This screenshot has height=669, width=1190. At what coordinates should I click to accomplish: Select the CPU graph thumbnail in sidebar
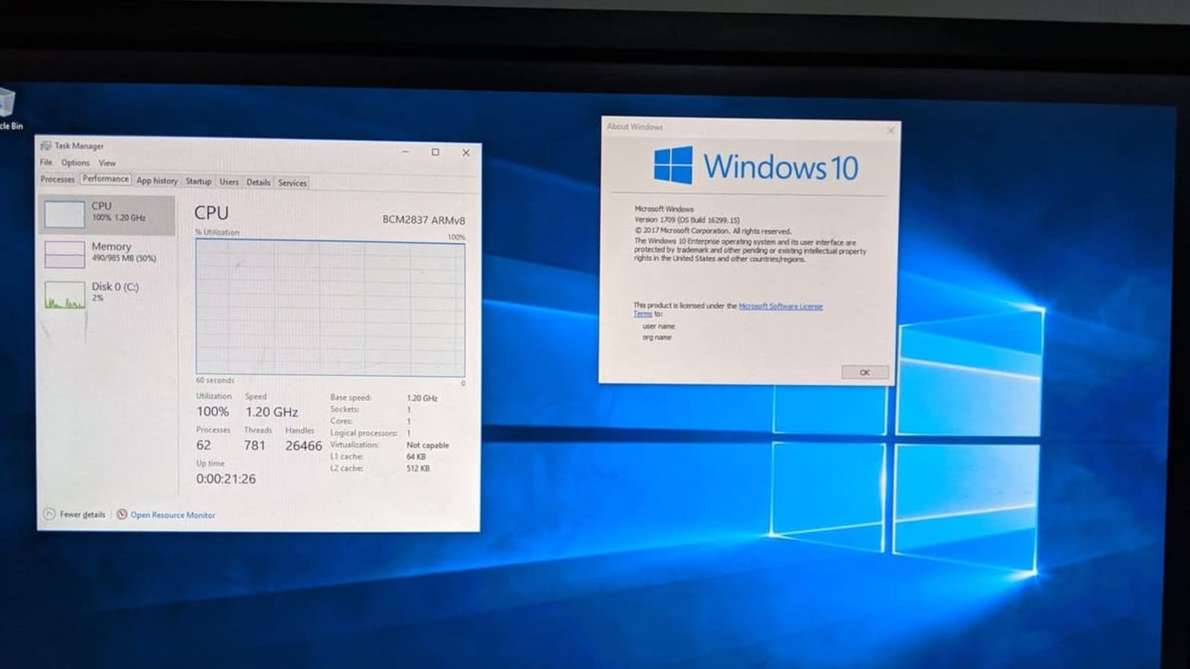tap(64, 213)
